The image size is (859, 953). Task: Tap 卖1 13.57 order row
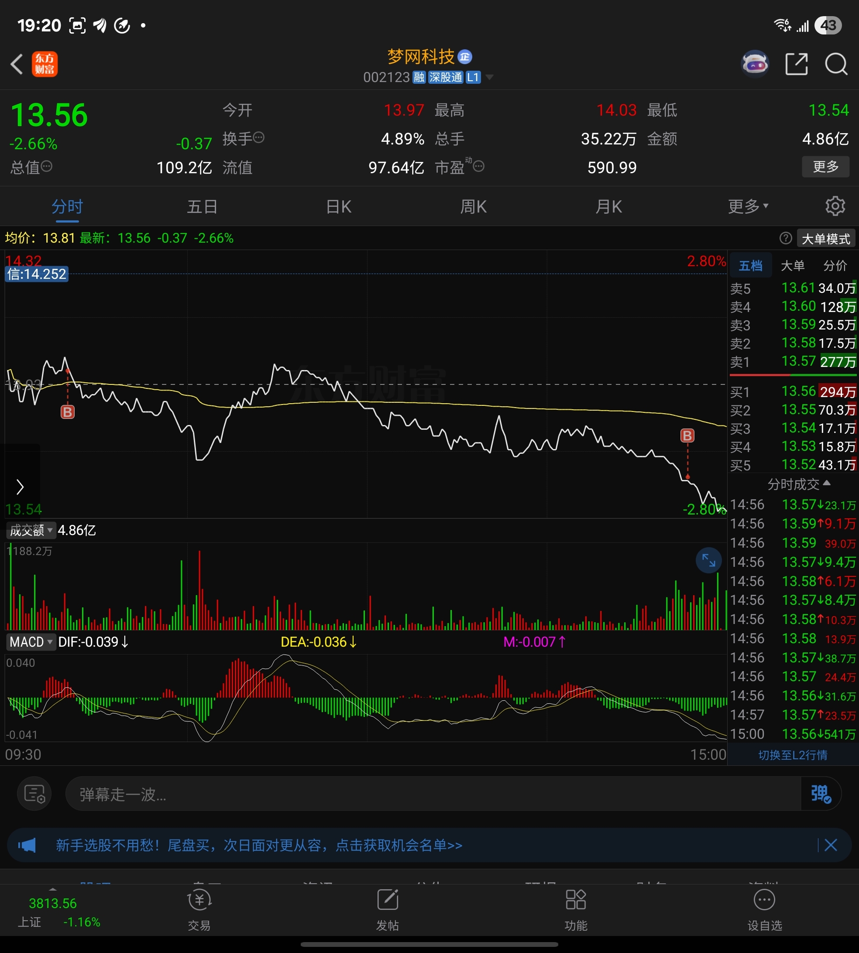point(793,361)
